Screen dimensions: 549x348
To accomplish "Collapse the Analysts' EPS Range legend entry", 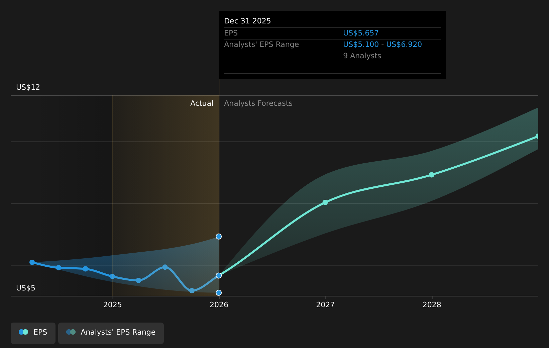I will tap(111, 333).
